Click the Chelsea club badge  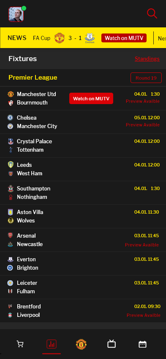tap(10, 118)
